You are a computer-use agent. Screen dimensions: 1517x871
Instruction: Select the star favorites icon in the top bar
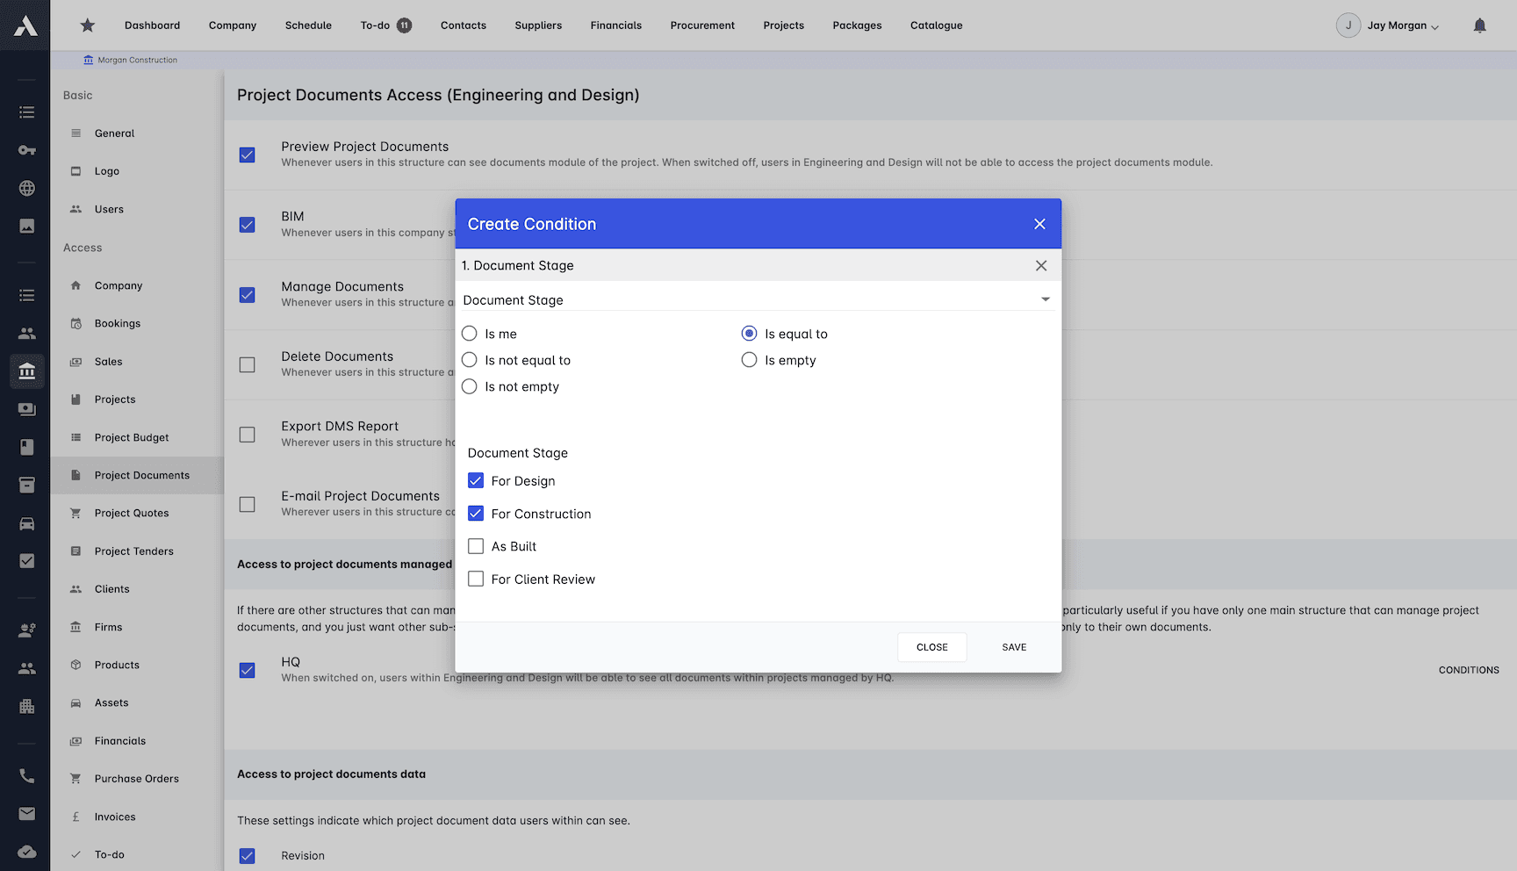(x=87, y=25)
